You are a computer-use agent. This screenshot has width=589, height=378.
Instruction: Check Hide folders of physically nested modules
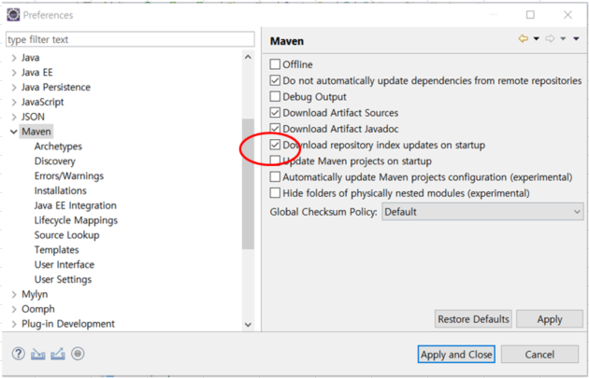[275, 193]
